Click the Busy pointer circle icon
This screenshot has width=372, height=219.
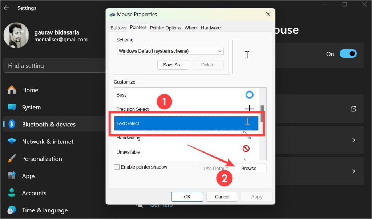(x=249, y=95)
